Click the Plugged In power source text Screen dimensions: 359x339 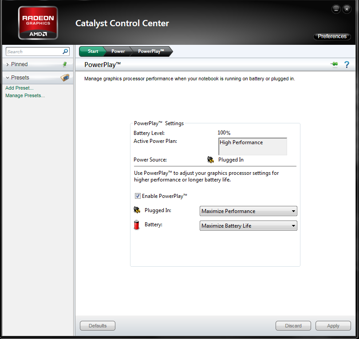click(231, 160)
